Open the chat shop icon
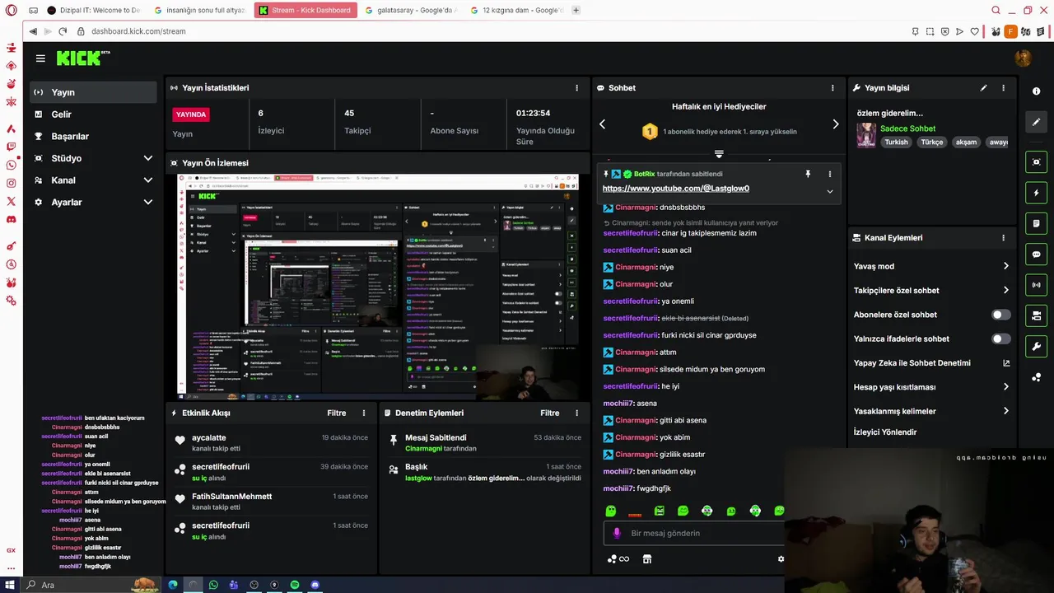1054x593 pixels. click(x=647, y=559)
